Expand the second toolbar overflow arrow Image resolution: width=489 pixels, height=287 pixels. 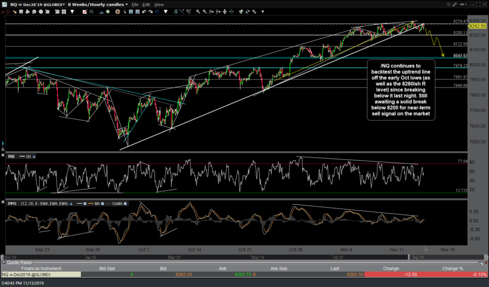(x=166, y=12)
